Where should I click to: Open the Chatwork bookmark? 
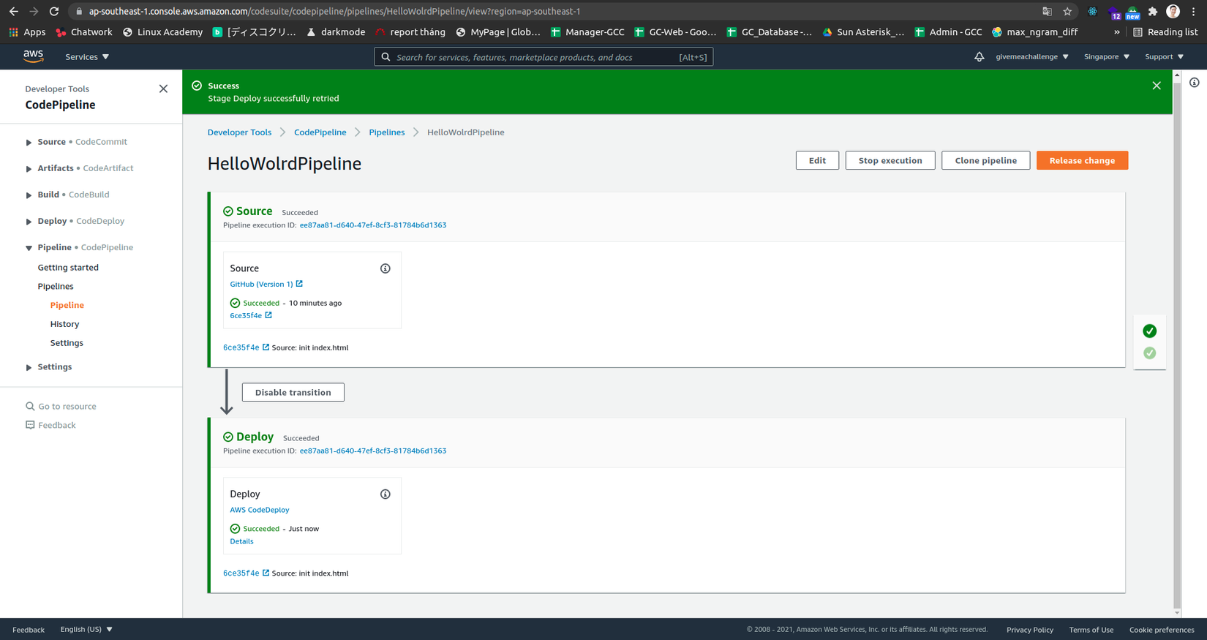pyautogui.click(x=84, y=32)
